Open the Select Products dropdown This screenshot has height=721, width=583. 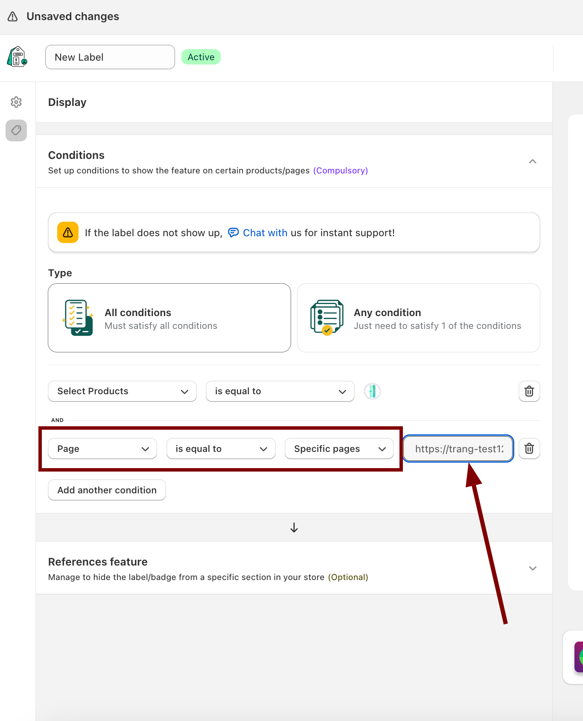pyautogui.click(x=122, y=391)
